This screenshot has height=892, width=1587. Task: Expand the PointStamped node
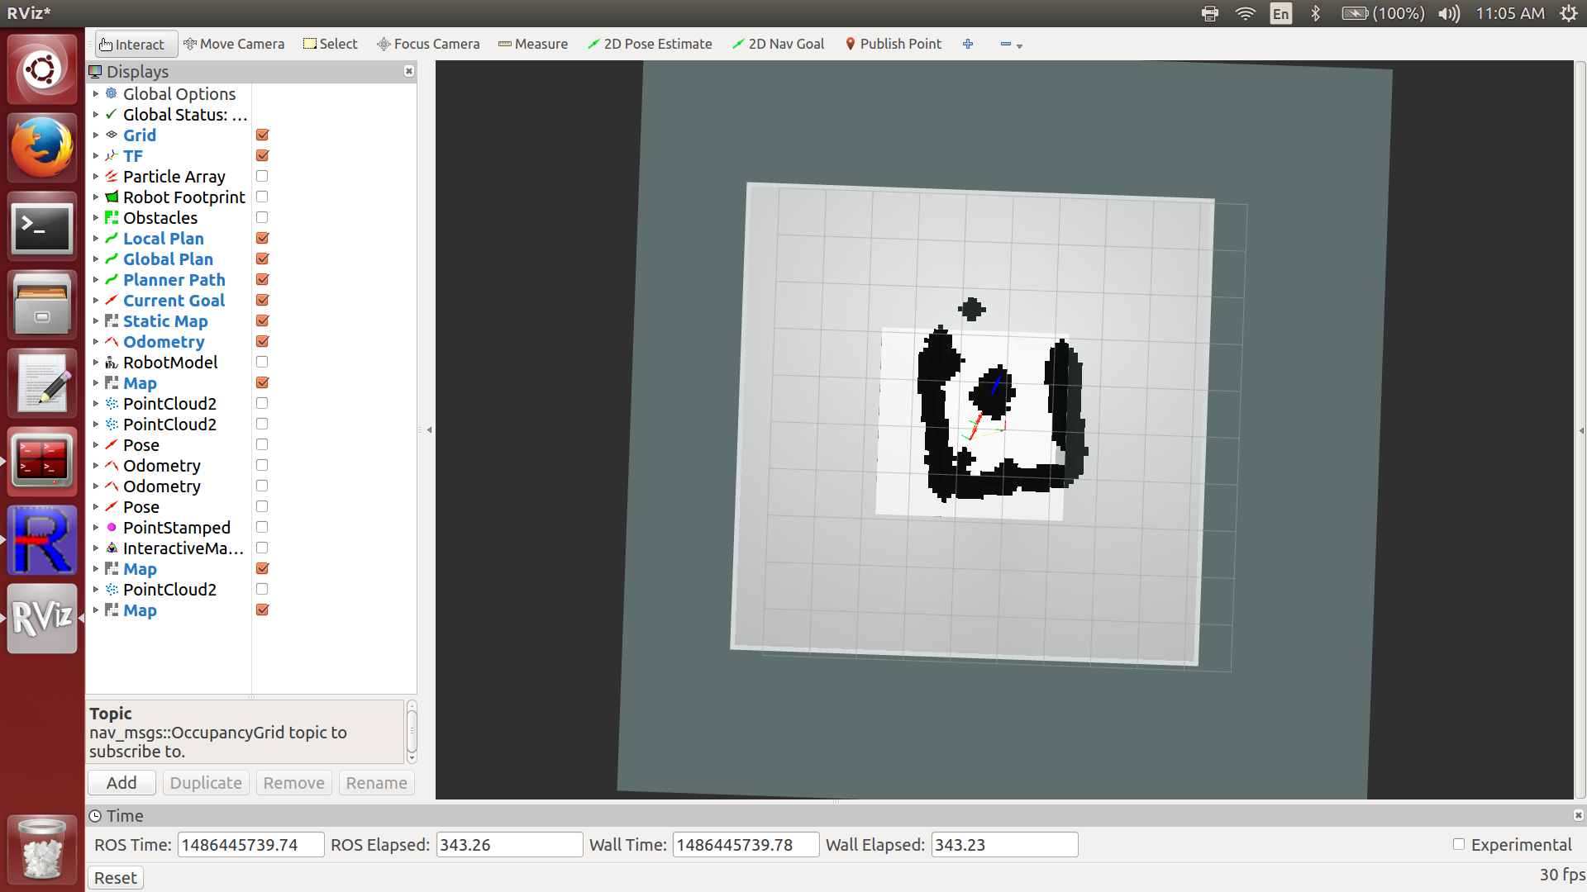pyautogui.click(x=96, y=528)
